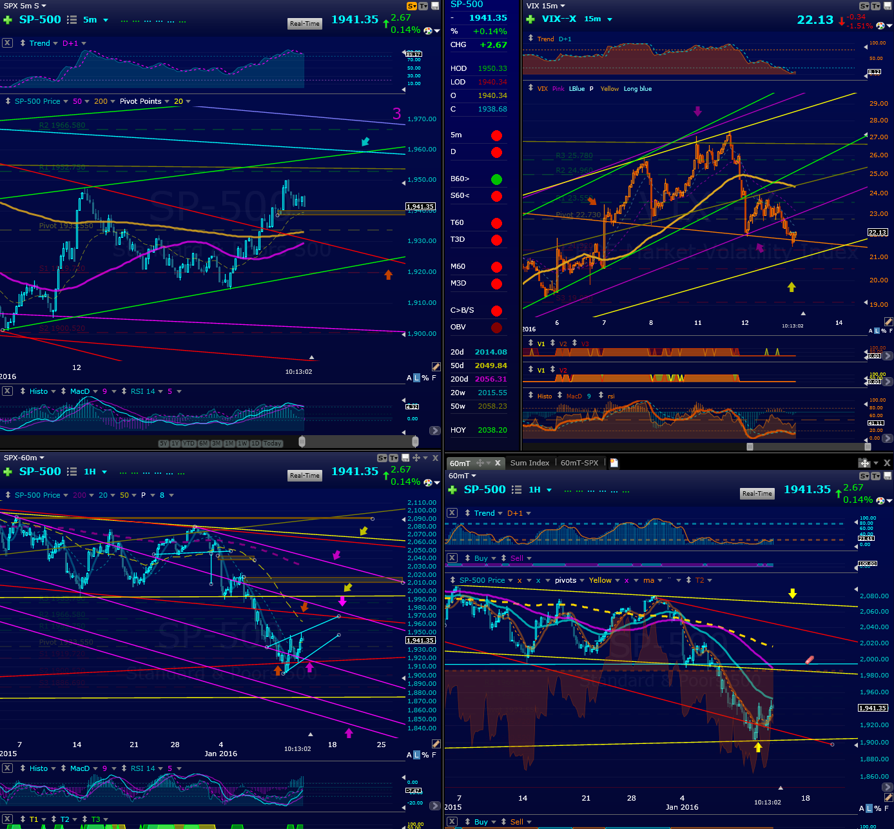Switch to the 60mT-SPX tab
The width and height of the screenshot is (894, 829).
click(579, 463)
